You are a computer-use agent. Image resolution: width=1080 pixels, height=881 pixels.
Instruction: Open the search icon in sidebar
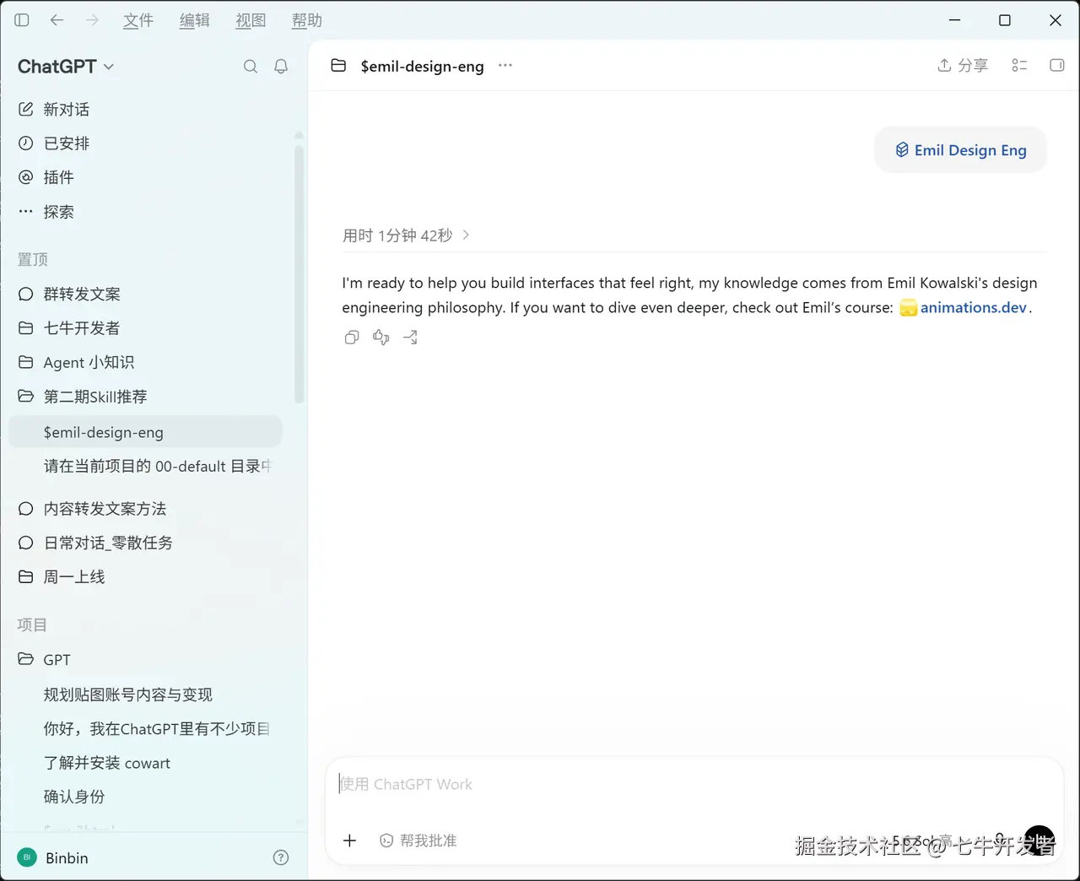click(x=251, y=67)
